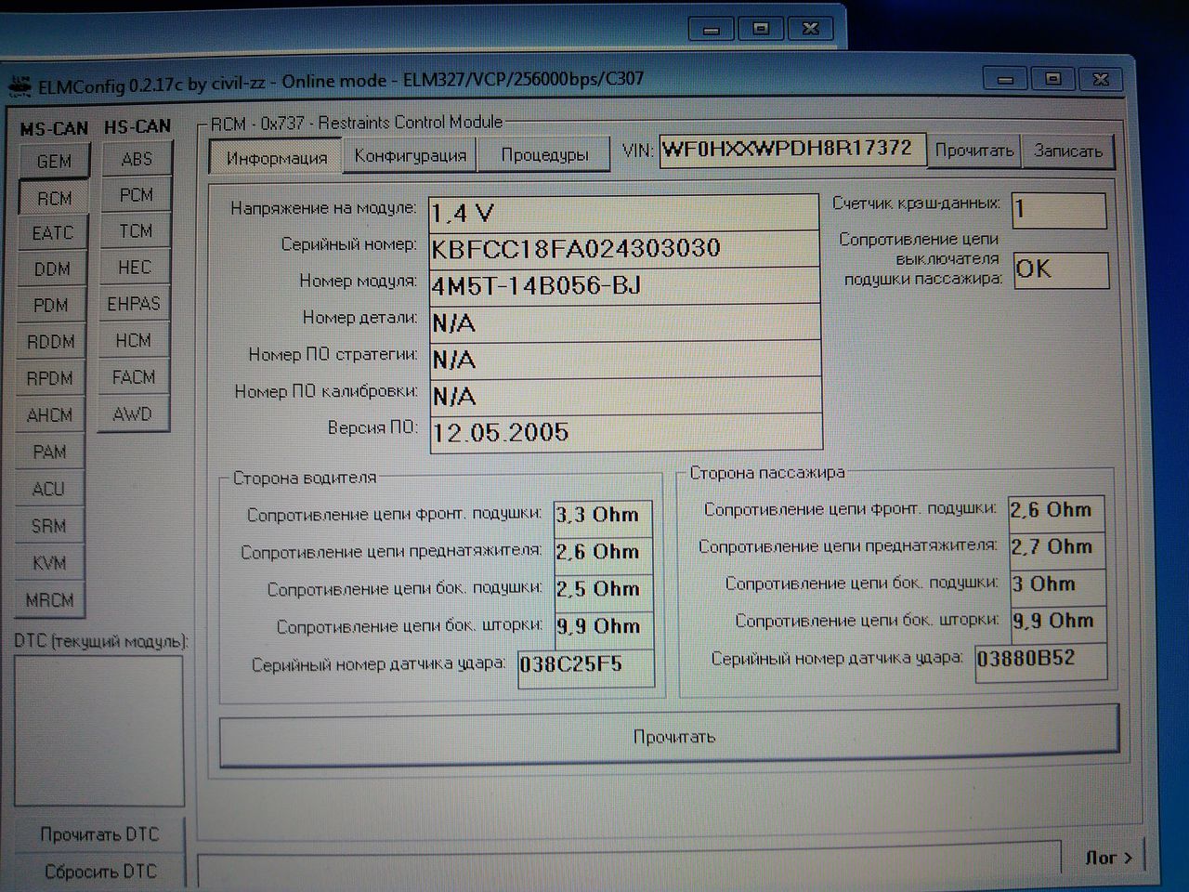Open the EATC module

coord(52,233)
